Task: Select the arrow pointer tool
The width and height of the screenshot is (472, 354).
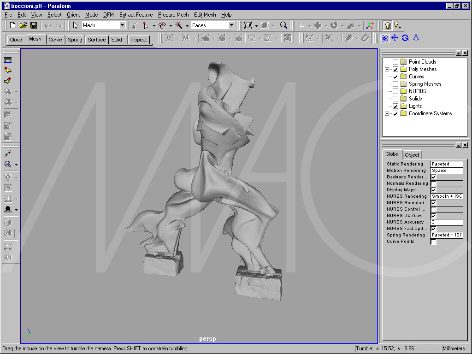Action: [x=75, y=26]
